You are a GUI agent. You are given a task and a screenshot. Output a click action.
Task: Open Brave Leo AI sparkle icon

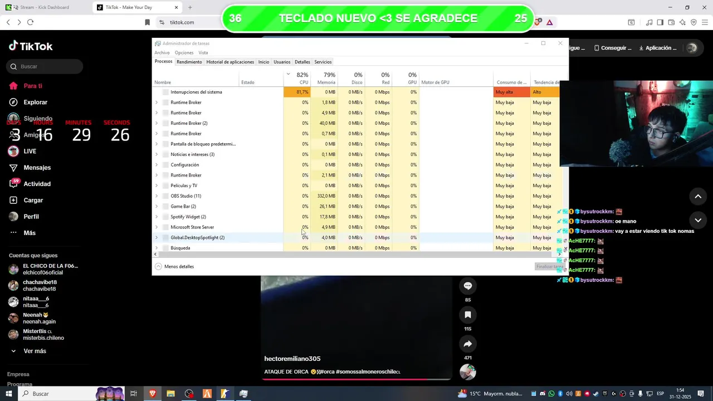click(x=682, y=22)
